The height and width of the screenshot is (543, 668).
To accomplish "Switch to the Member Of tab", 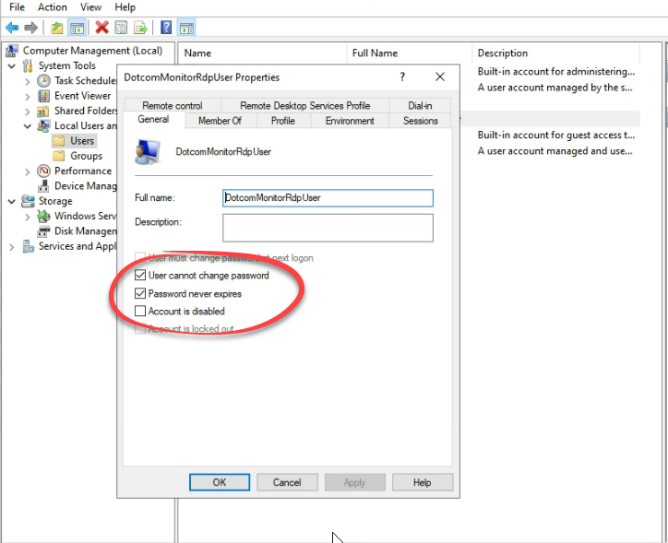I will (x=220, y=121).
